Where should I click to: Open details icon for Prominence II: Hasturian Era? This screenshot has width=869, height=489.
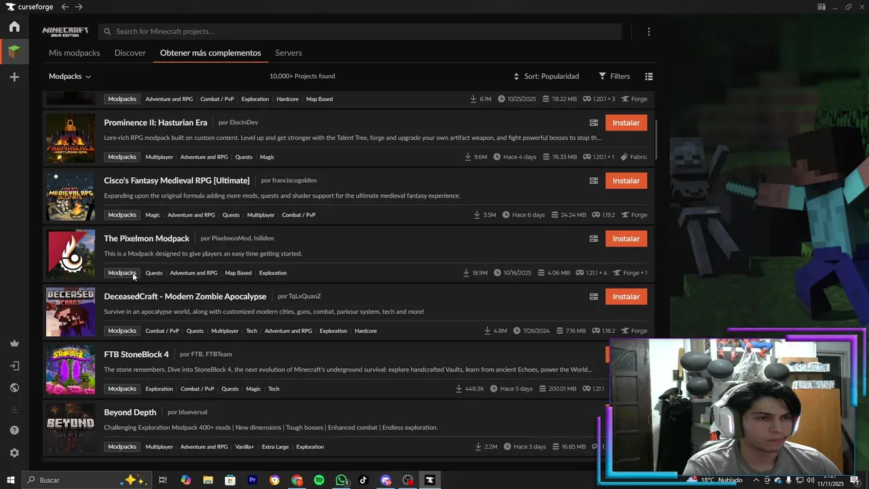(x=593, y=123)
